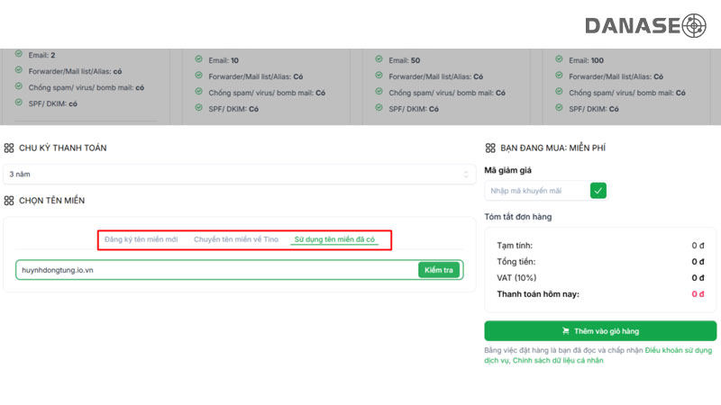This screenshot has height=405, width=721.
Task: Click the DANASE logo
Action: [x=645, y=25]
